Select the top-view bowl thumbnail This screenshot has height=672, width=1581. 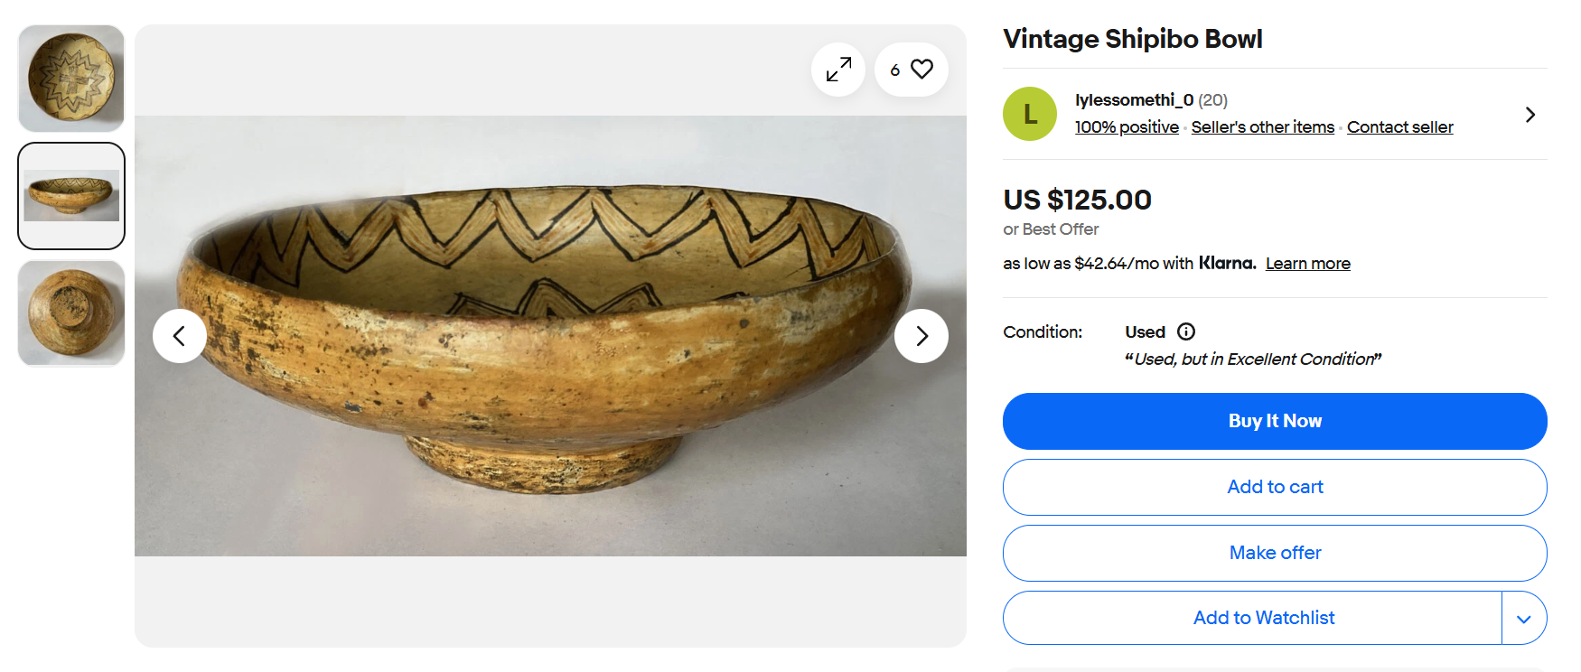tap(71, 79)
